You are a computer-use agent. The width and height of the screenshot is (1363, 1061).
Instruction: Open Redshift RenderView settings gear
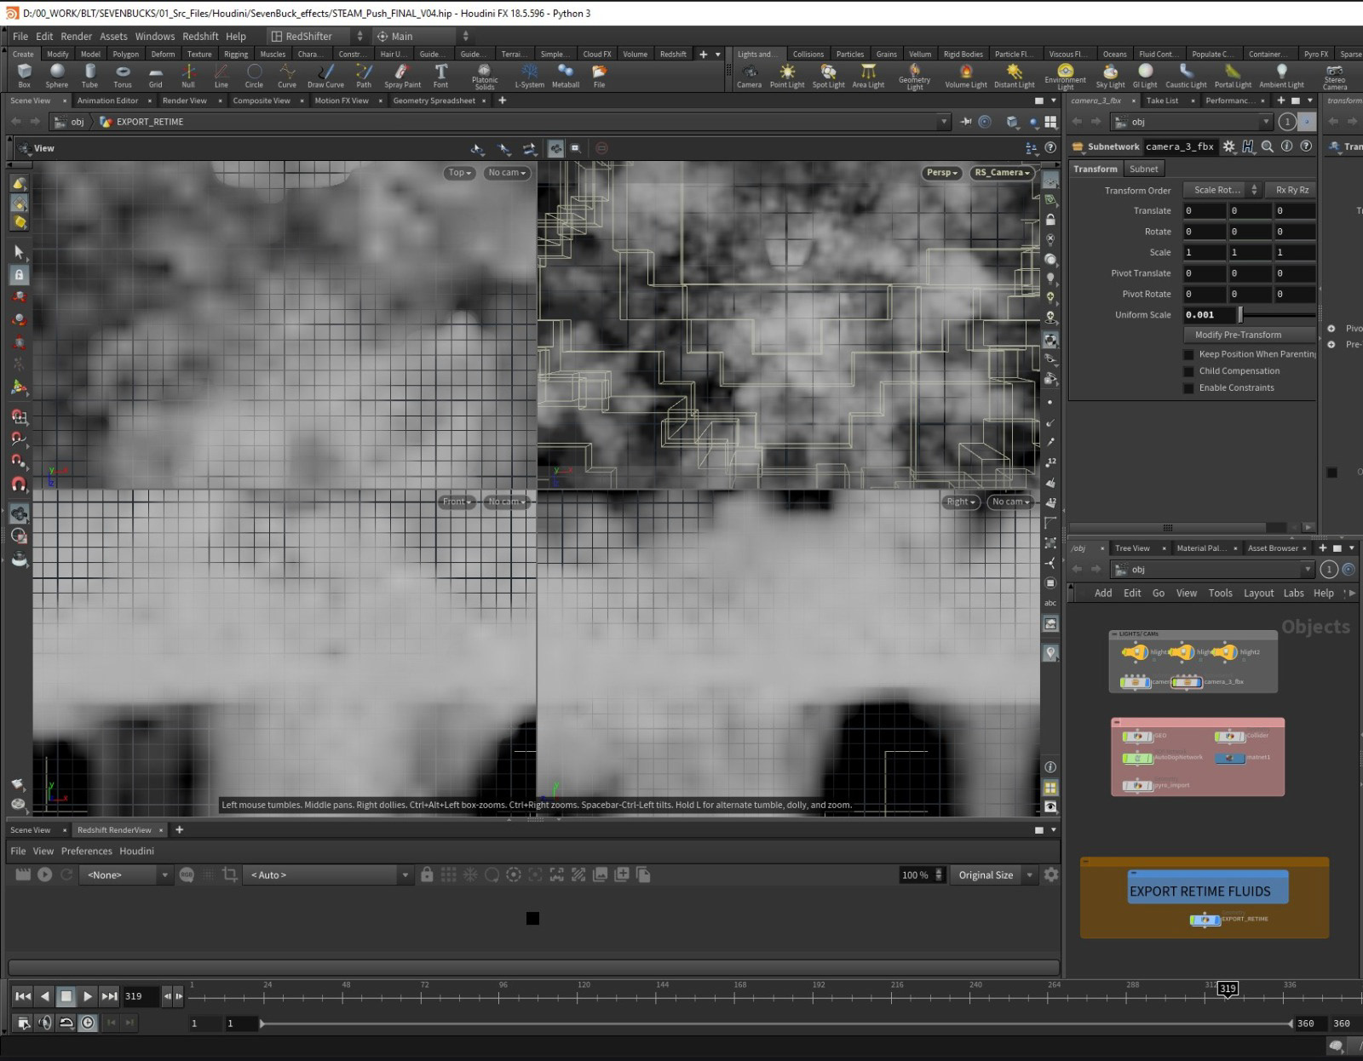coord(1051,875)
